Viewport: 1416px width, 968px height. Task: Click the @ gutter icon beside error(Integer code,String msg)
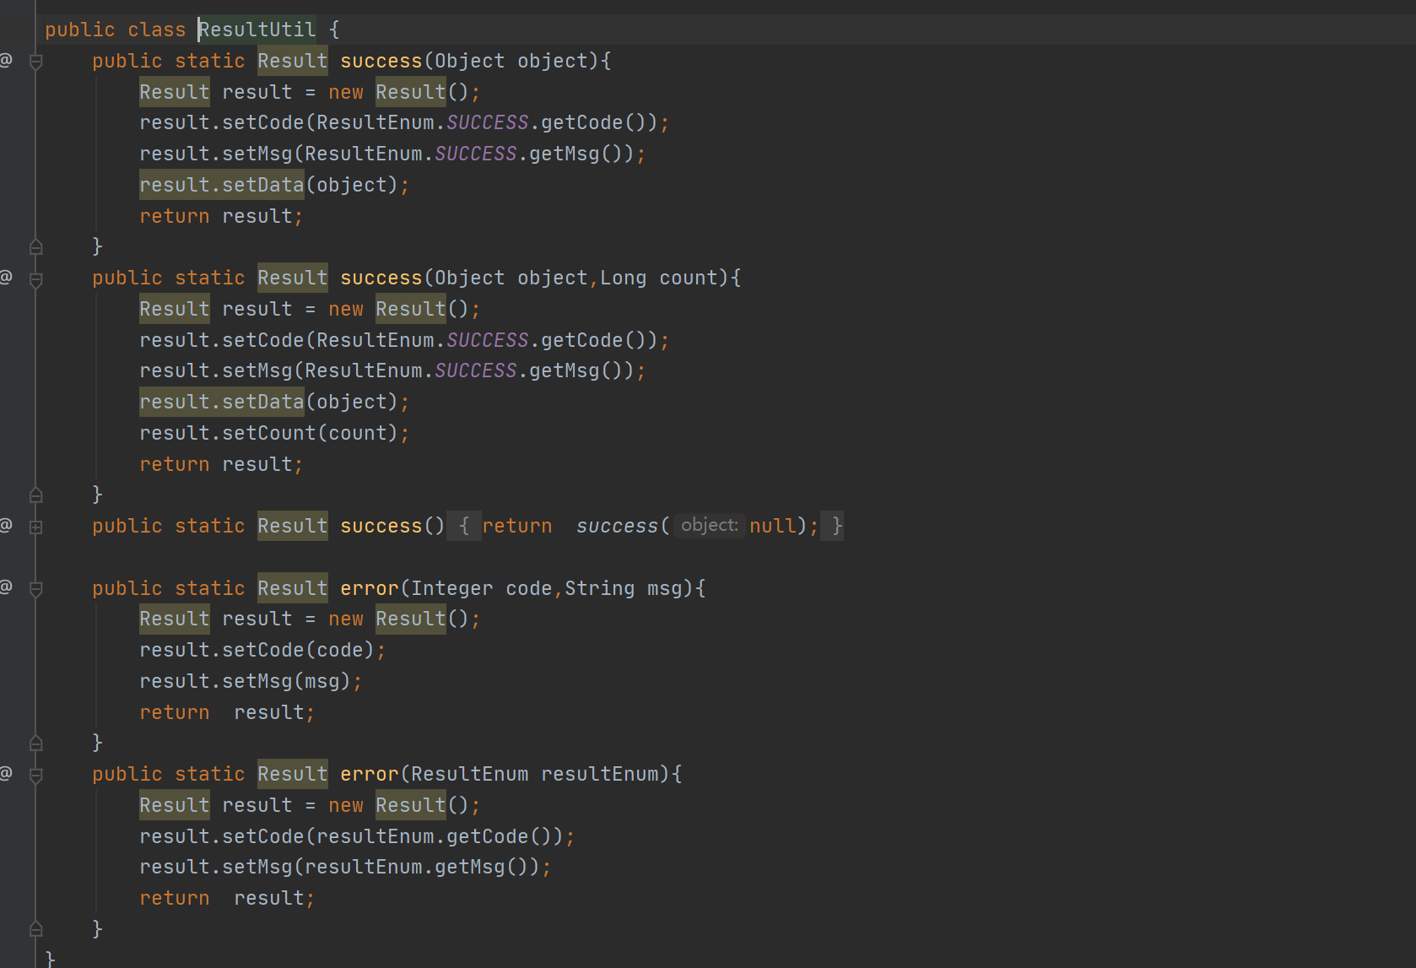tap(6, 587)
